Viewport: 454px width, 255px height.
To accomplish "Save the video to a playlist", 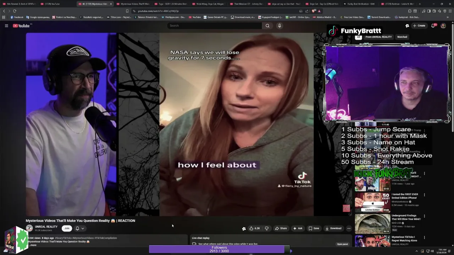I will point(314,228).
